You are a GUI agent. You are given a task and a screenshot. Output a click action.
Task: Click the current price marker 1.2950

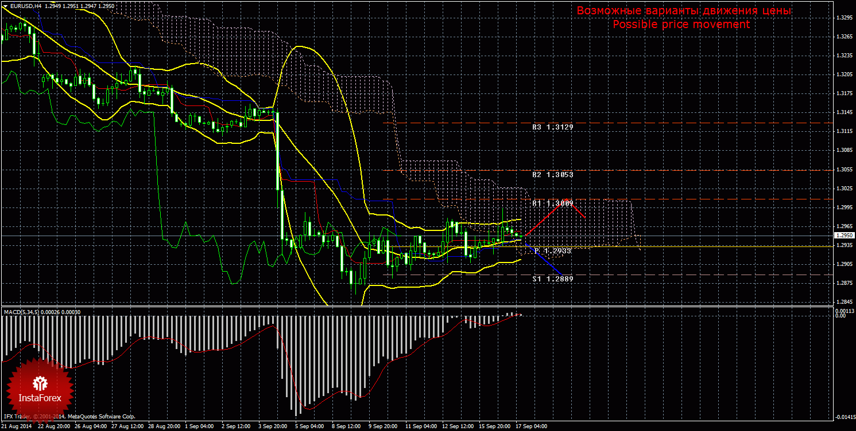tap(843, 236)
